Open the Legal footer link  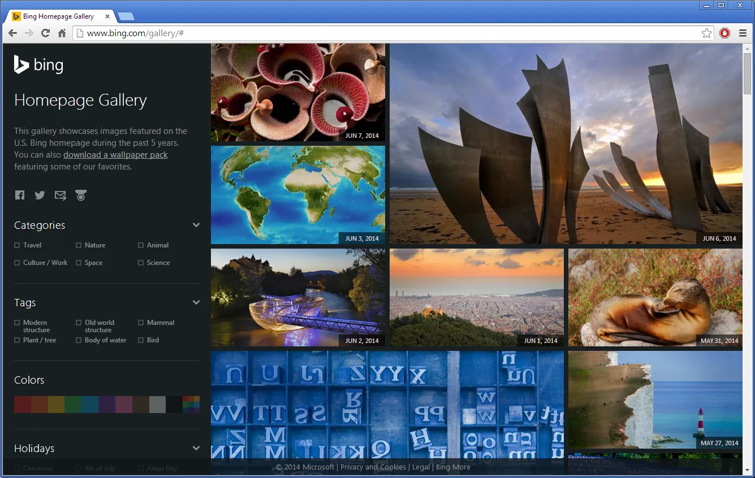click(x=421, y=467)
